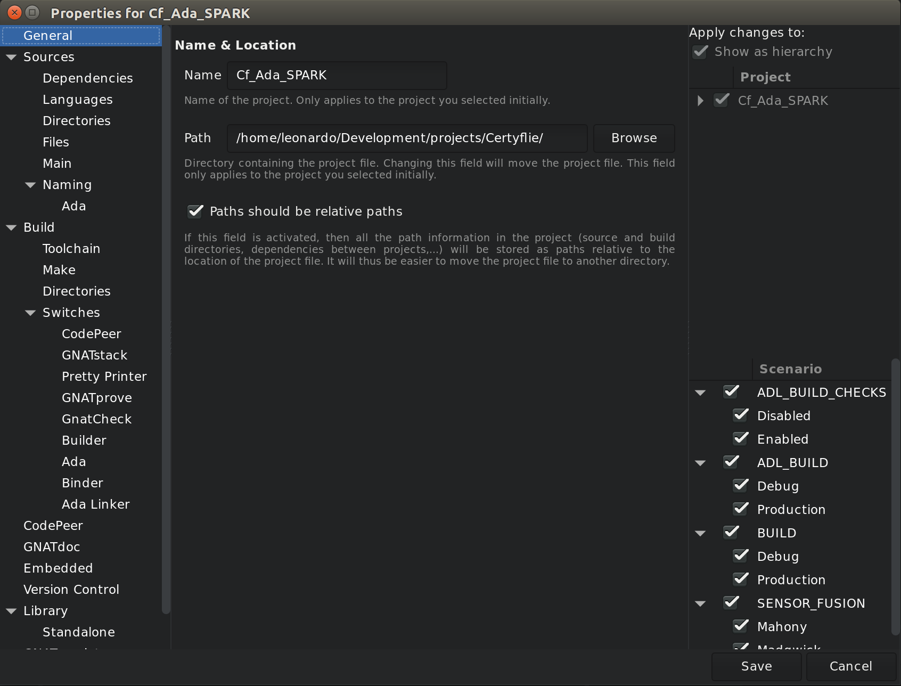Image resolution: width=901 pixels, height=686 pixels.
Task: Uncheck Production under ADL_BUILD
Action: click(741, 509)
